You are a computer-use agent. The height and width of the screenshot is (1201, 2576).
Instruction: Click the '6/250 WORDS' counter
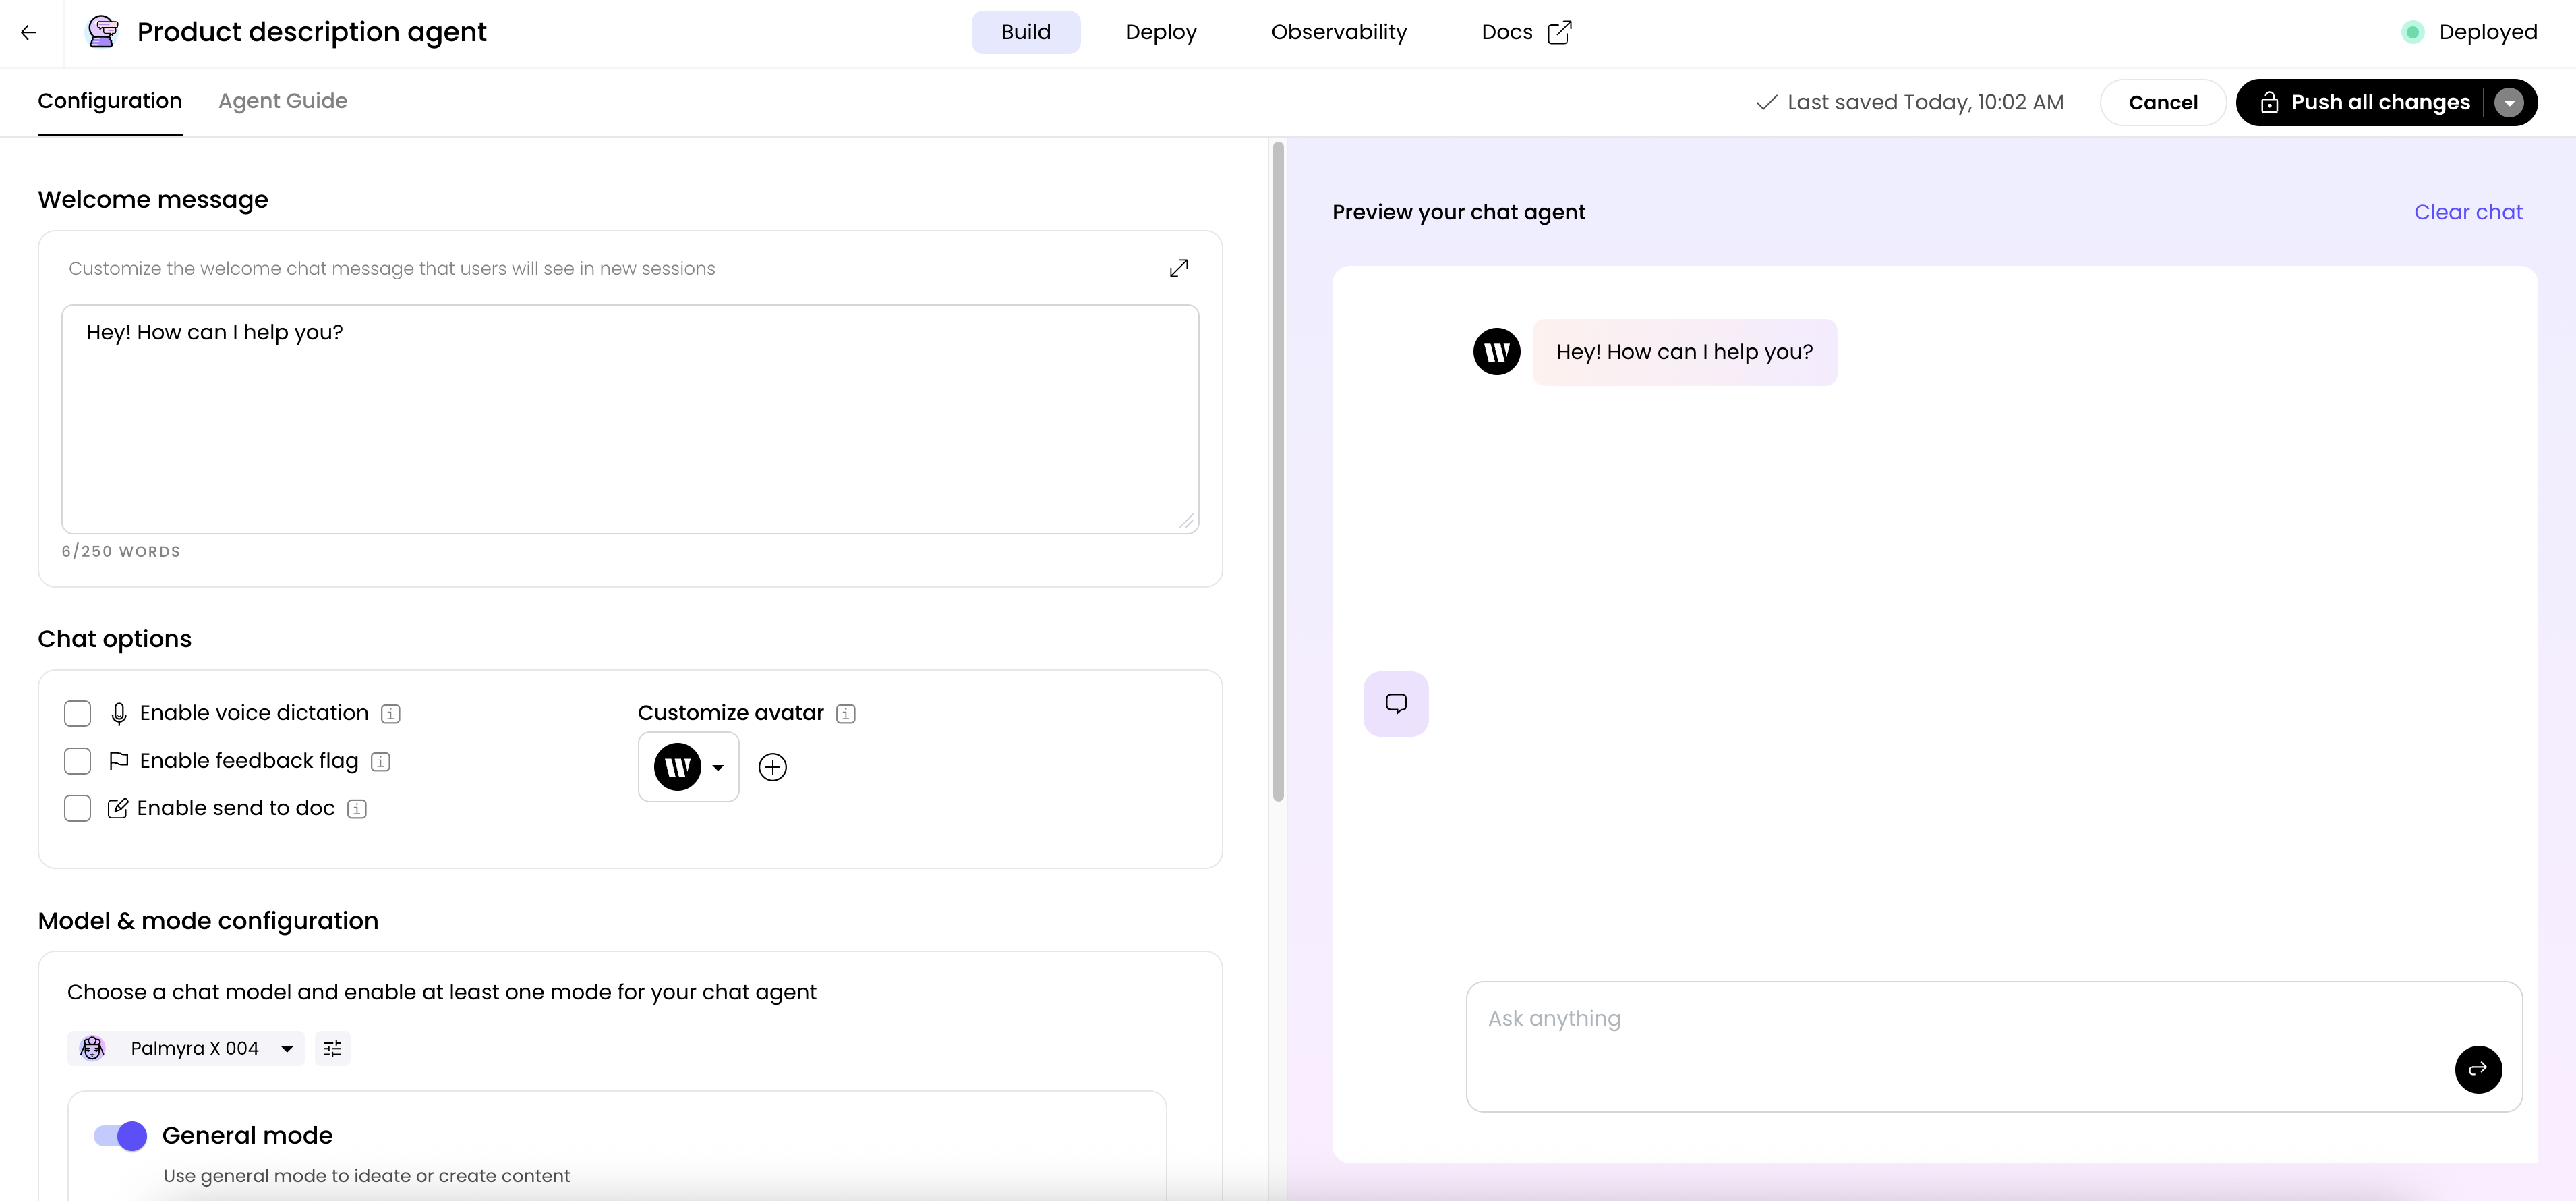click(x=121, y=551)
